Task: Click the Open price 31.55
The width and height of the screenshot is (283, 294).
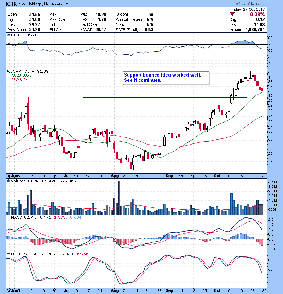Action: [x=35, y=15]
